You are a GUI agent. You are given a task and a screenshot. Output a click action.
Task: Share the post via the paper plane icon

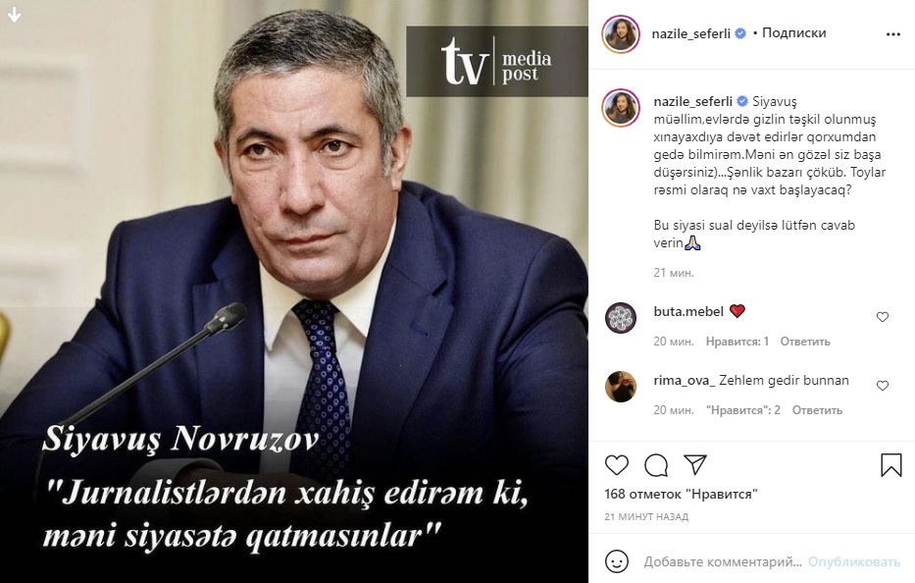point(695,464)
